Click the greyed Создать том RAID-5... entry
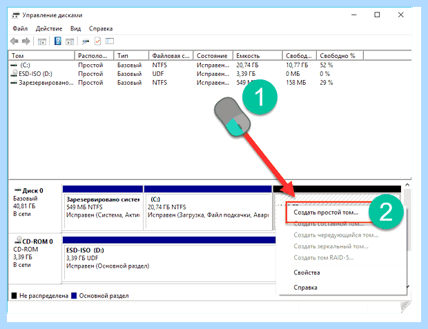 point(324,257)
